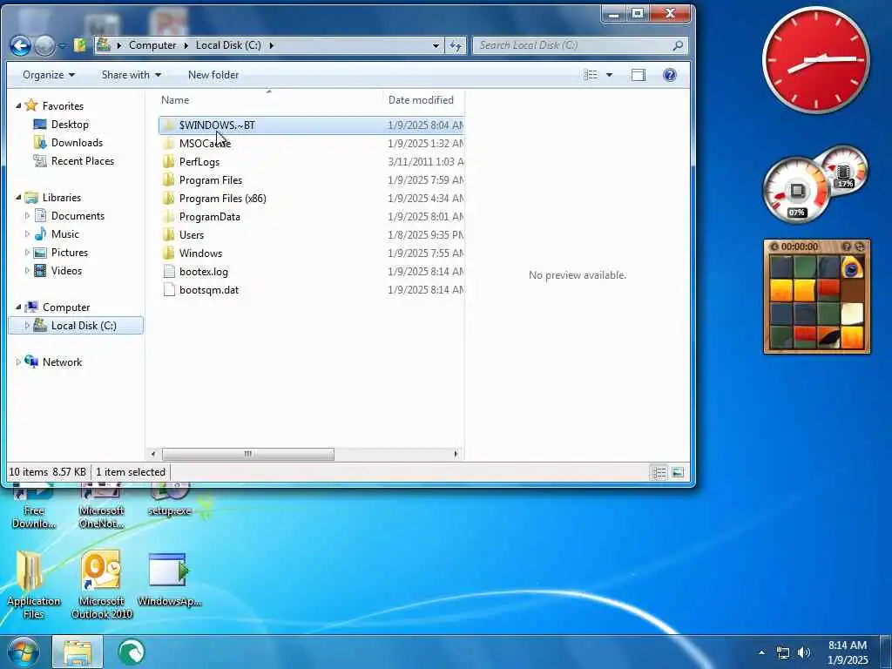
Task: Click the search magnifier icon
Action: pos(678,45)
